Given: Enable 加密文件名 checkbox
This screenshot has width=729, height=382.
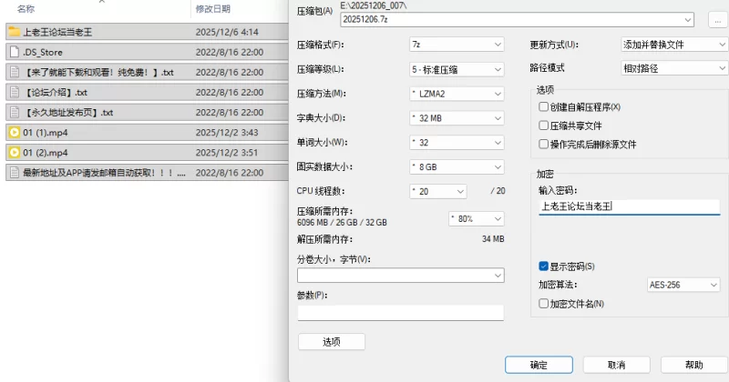Looking at the screenshot, I should [543, 304].
